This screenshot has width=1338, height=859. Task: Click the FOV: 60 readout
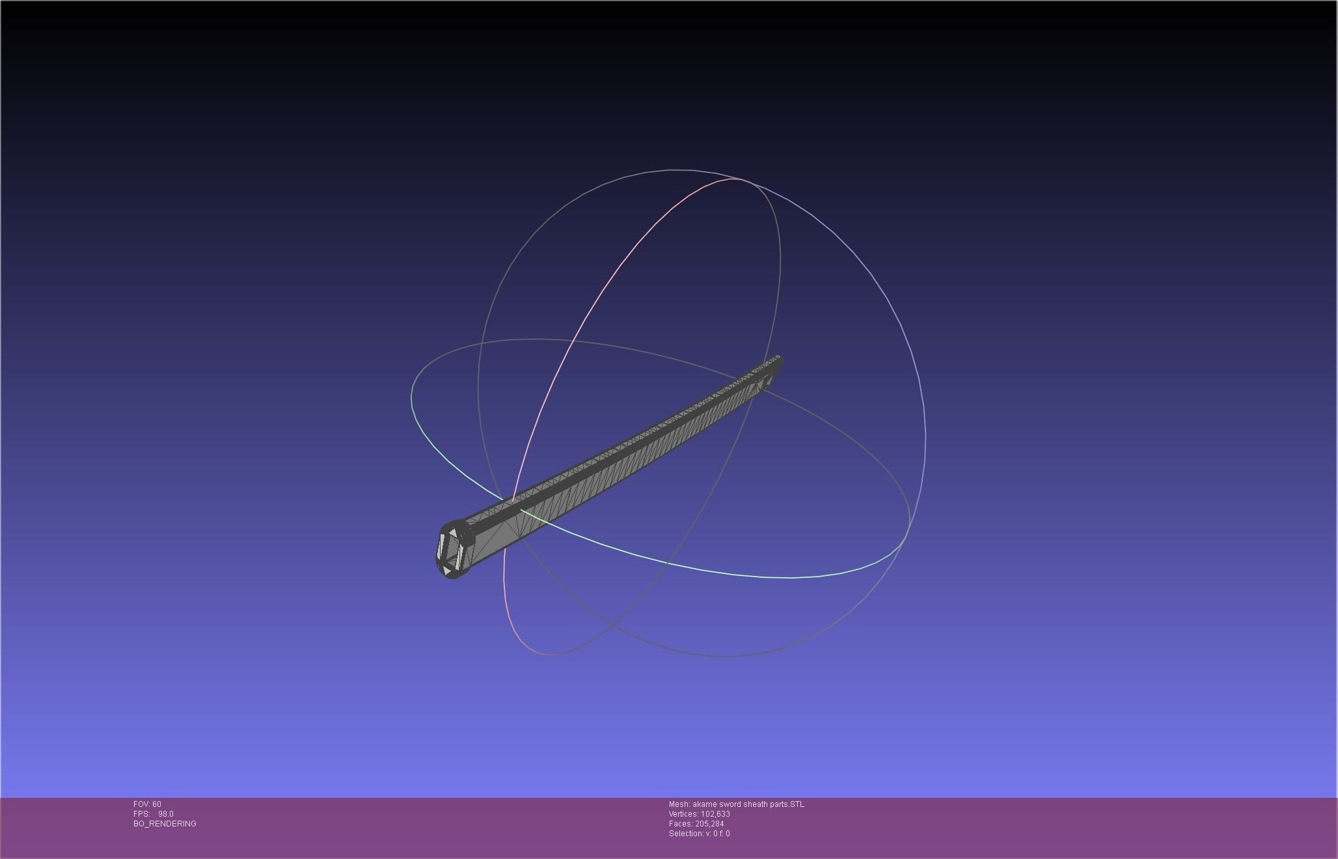tap(147, 804)
